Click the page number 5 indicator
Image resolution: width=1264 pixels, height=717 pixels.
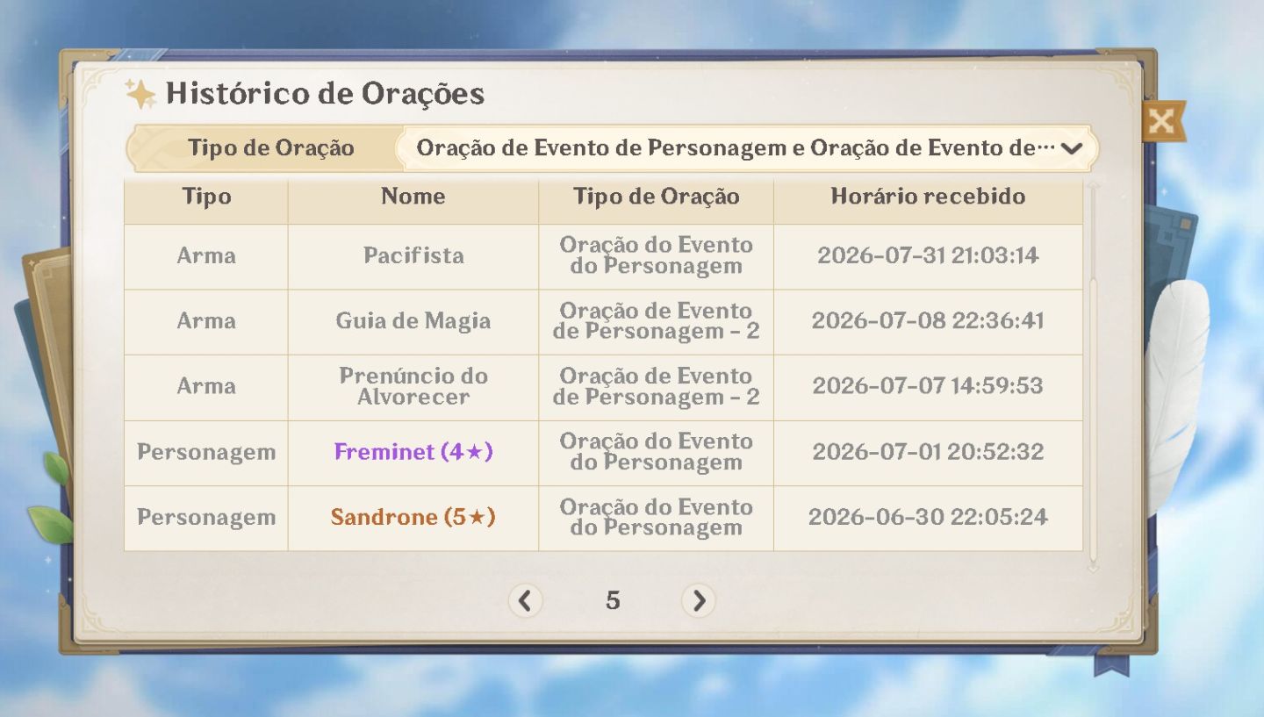[x=613, y=600]
